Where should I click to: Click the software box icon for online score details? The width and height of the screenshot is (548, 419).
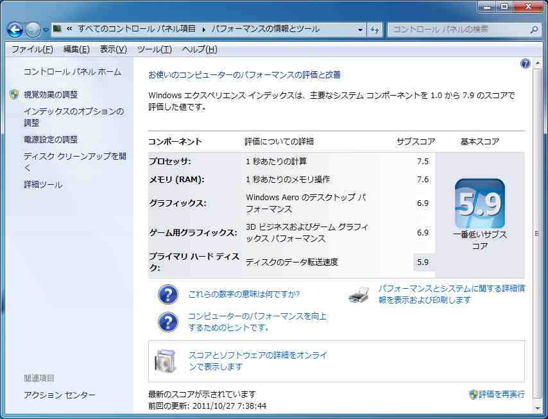(166, 360)
